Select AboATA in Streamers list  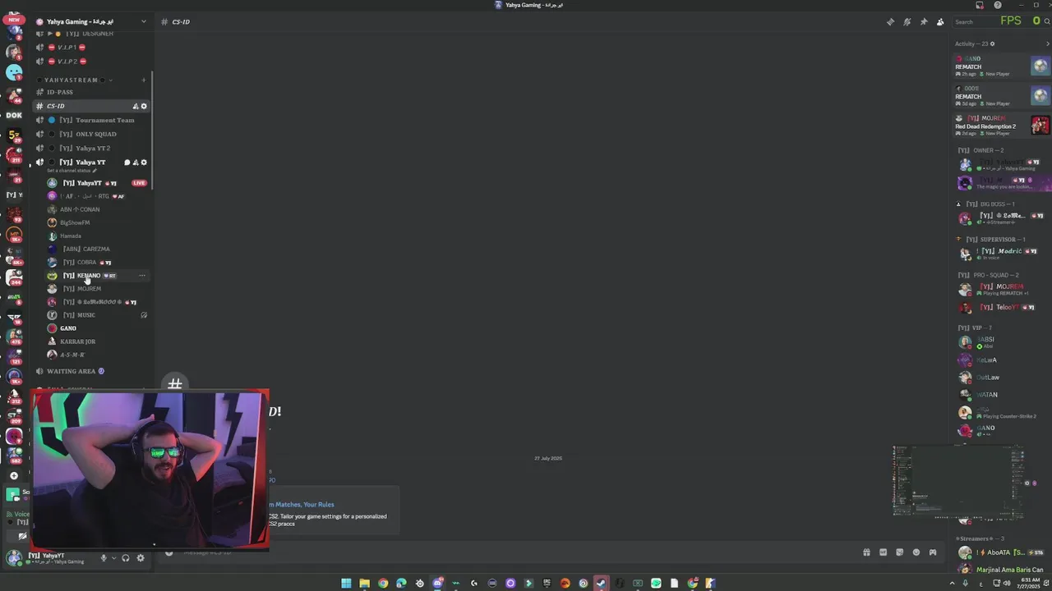1002,553
